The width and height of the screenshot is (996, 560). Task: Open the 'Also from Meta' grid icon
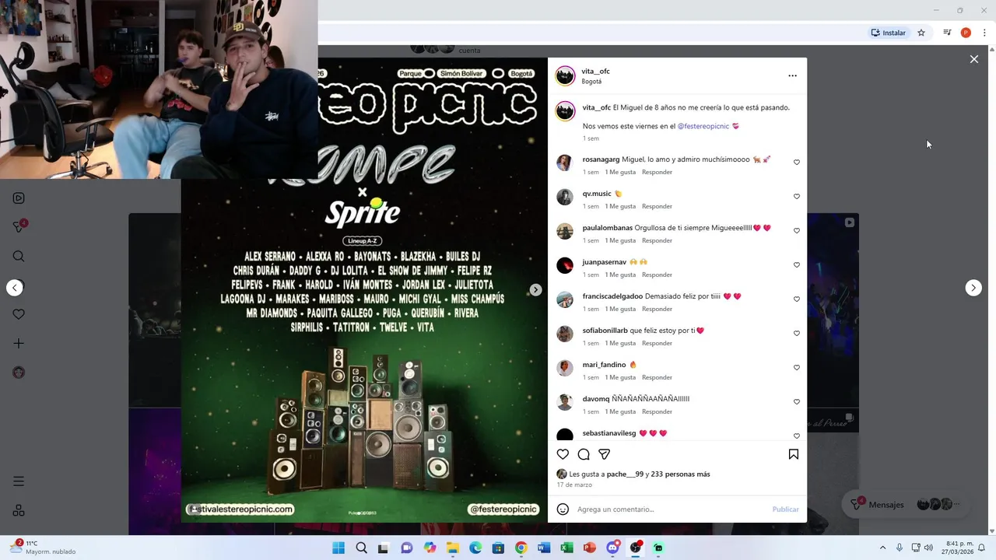[19, 510]
